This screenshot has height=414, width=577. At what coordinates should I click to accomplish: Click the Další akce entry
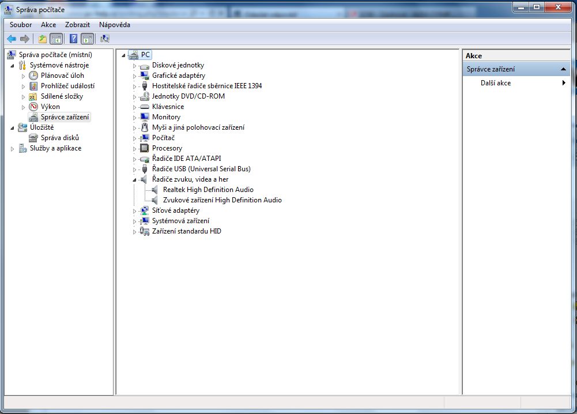tap(496, 83)
